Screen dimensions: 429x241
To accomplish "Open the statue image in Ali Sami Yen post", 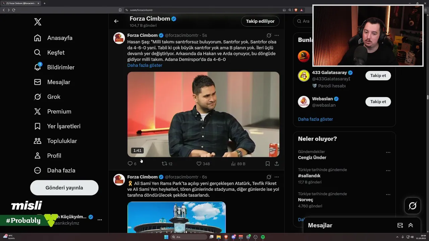I will point(176,217).
